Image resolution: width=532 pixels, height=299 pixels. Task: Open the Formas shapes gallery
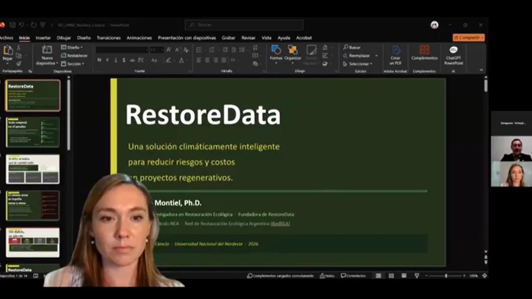pos(276,53)
